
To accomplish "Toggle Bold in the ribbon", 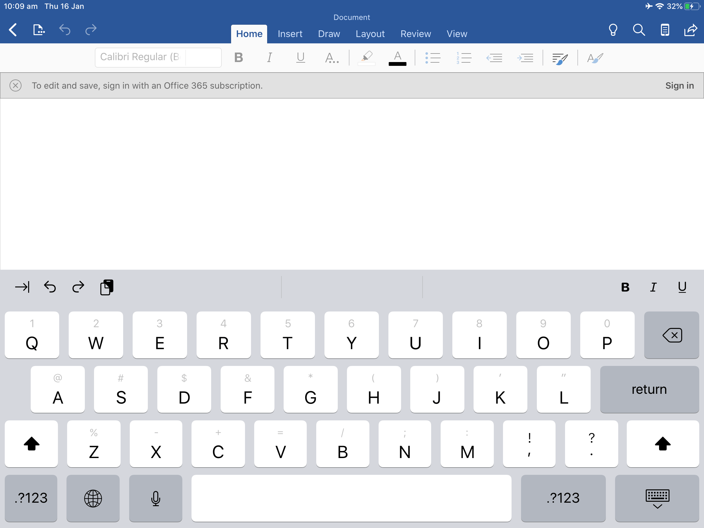I will point(238,58).
